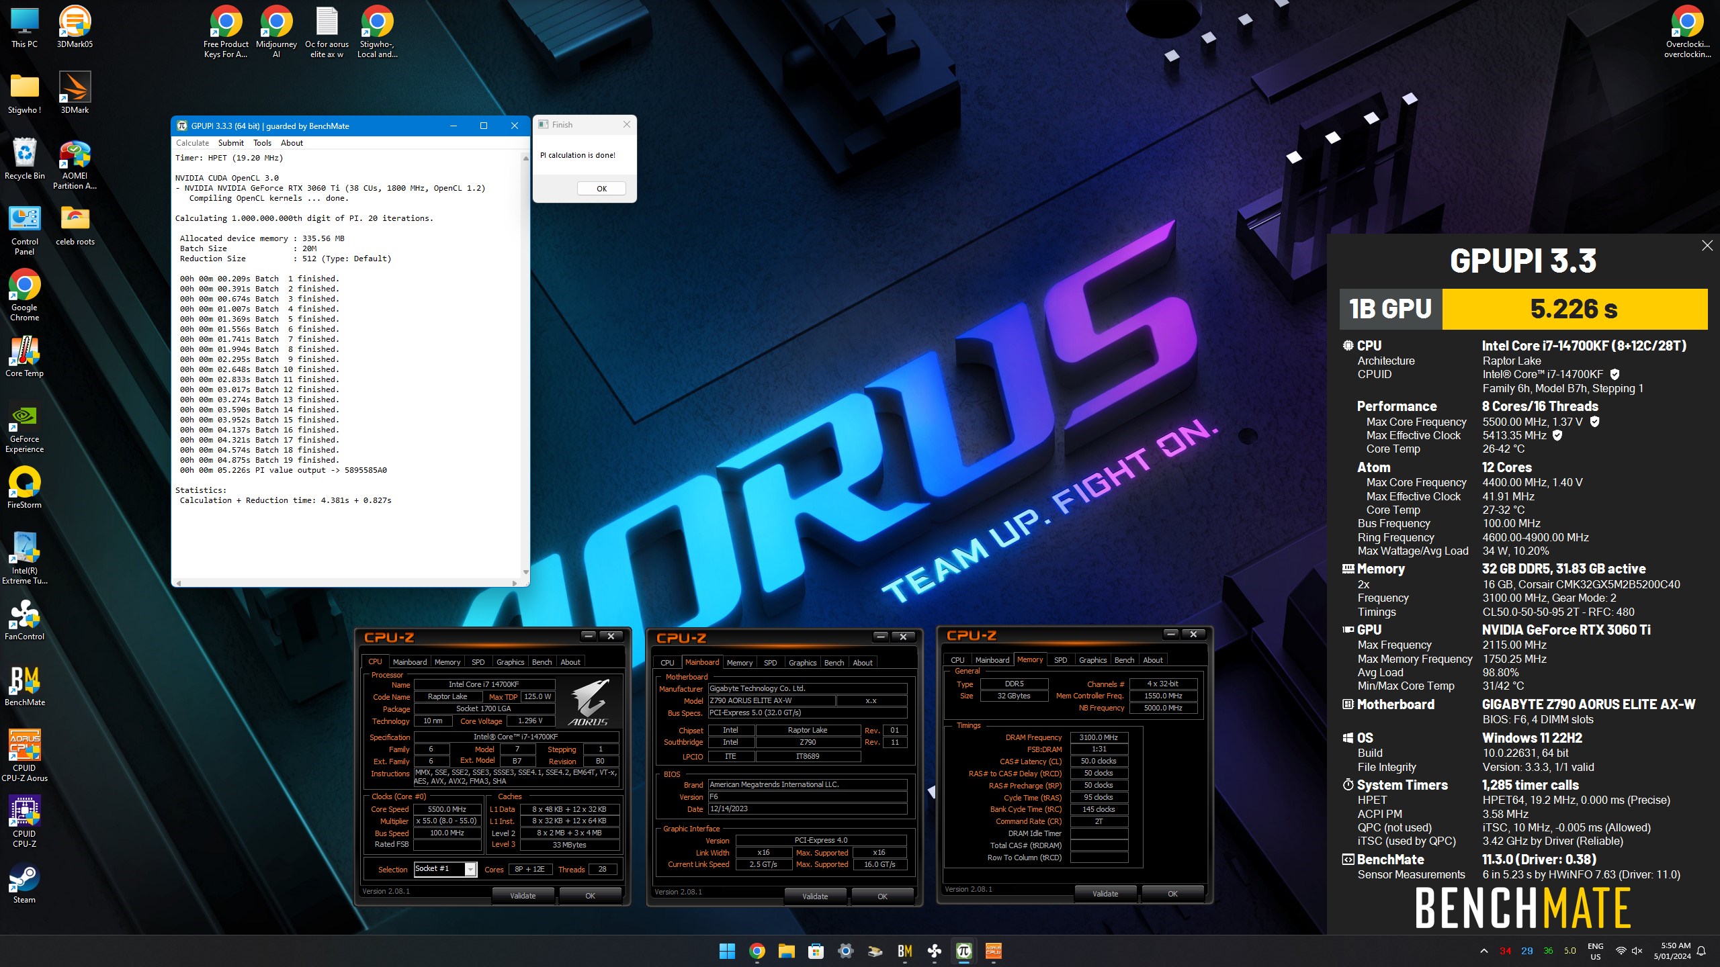
Task: Open ENG US language switcher
Action: coord(1595,951)
